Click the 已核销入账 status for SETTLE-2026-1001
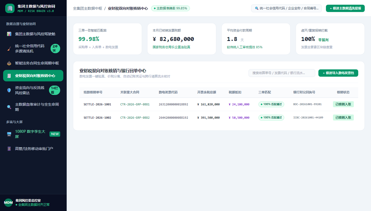Viewport: 371px width, 211px height. [343, 104]
